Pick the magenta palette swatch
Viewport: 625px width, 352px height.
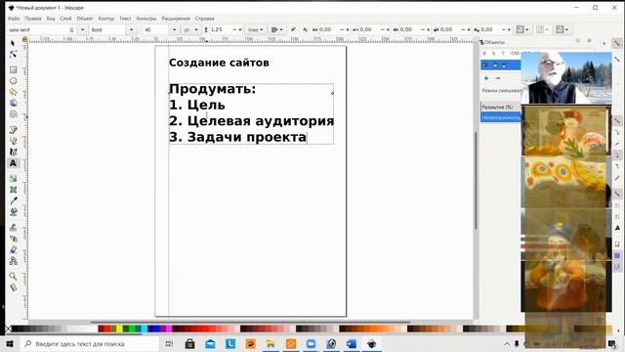pyautogui.click(x=169, y=329)
